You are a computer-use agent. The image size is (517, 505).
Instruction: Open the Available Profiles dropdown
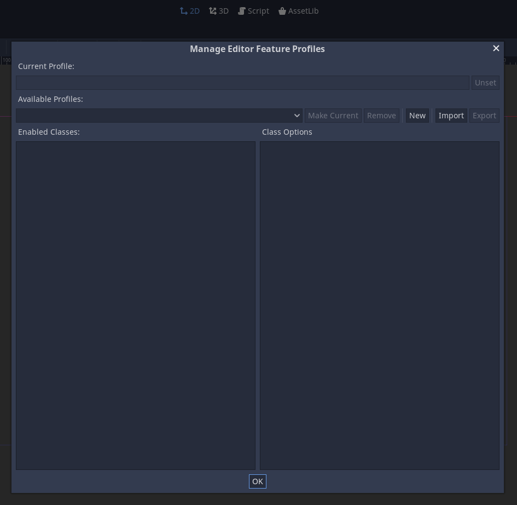[159, 115]
